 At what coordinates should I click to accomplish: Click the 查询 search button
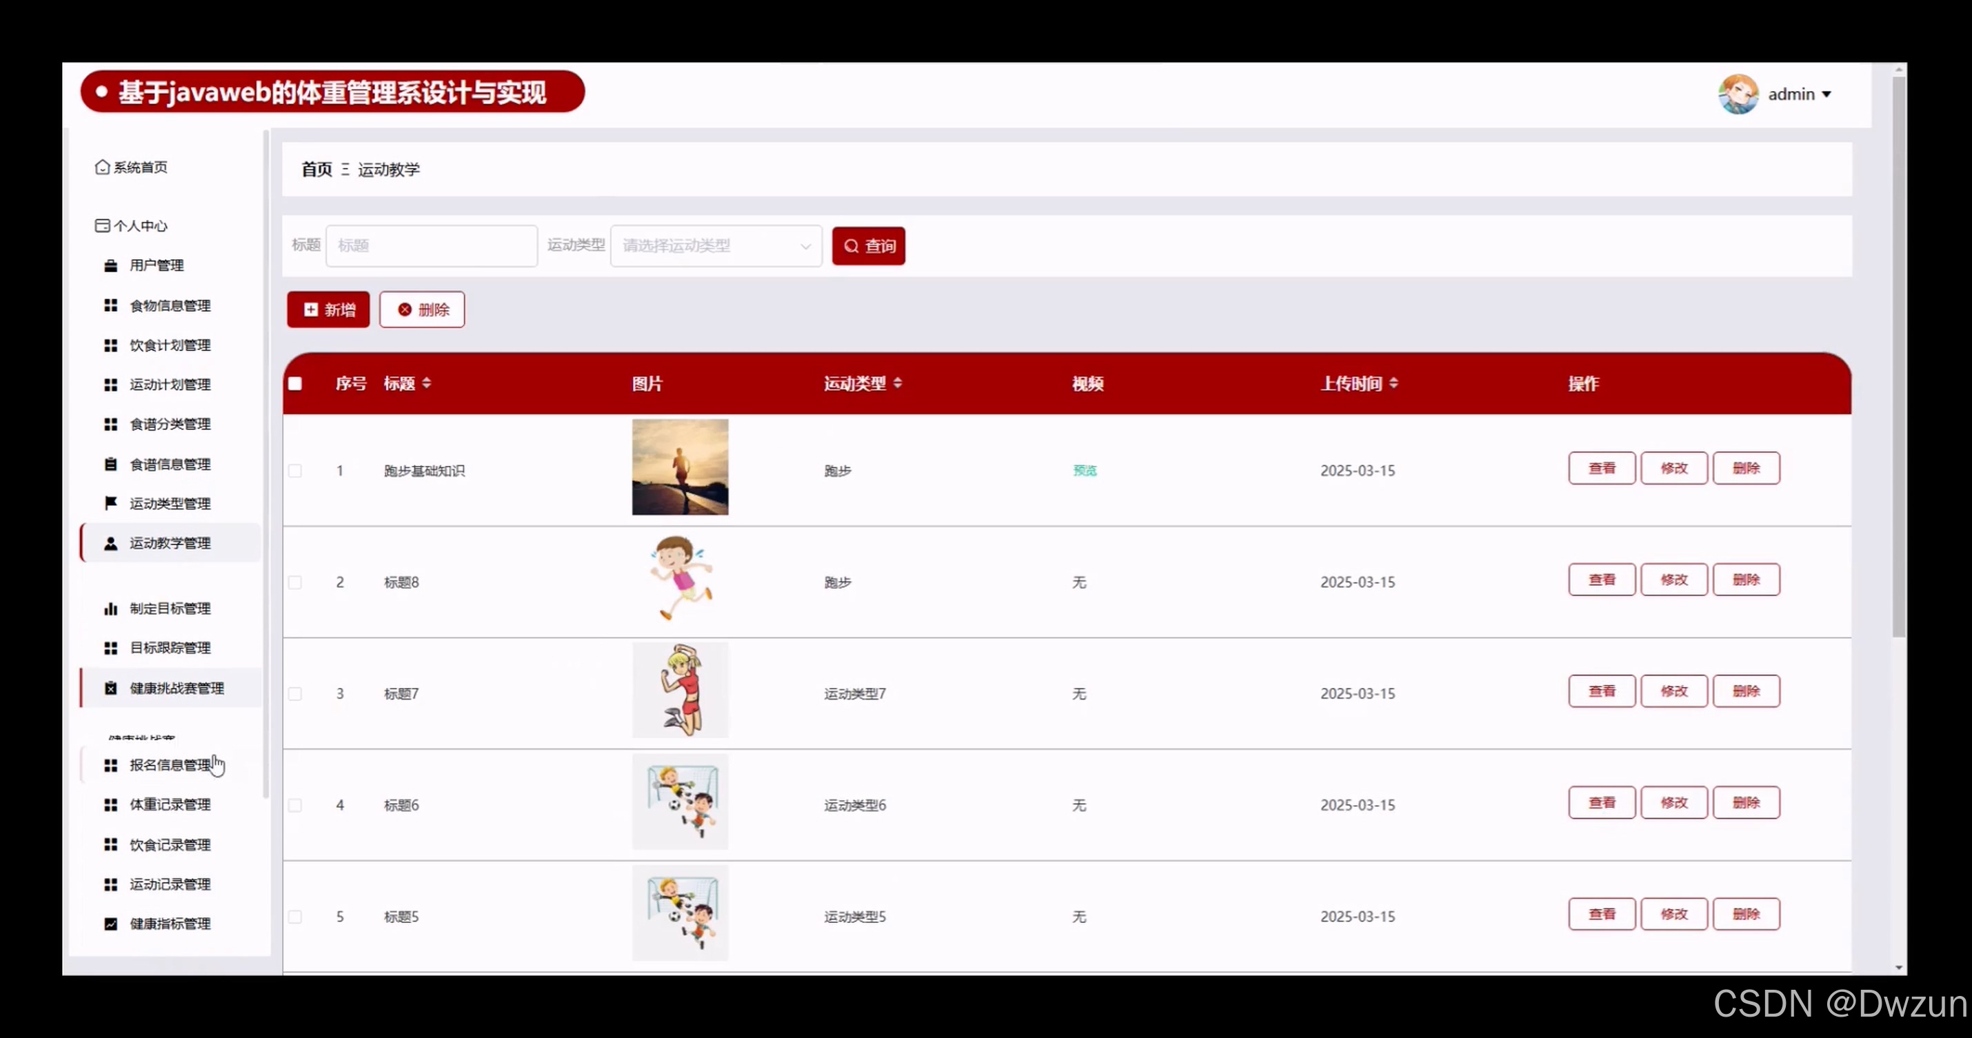pyautogui.click(x=868, y=246)
